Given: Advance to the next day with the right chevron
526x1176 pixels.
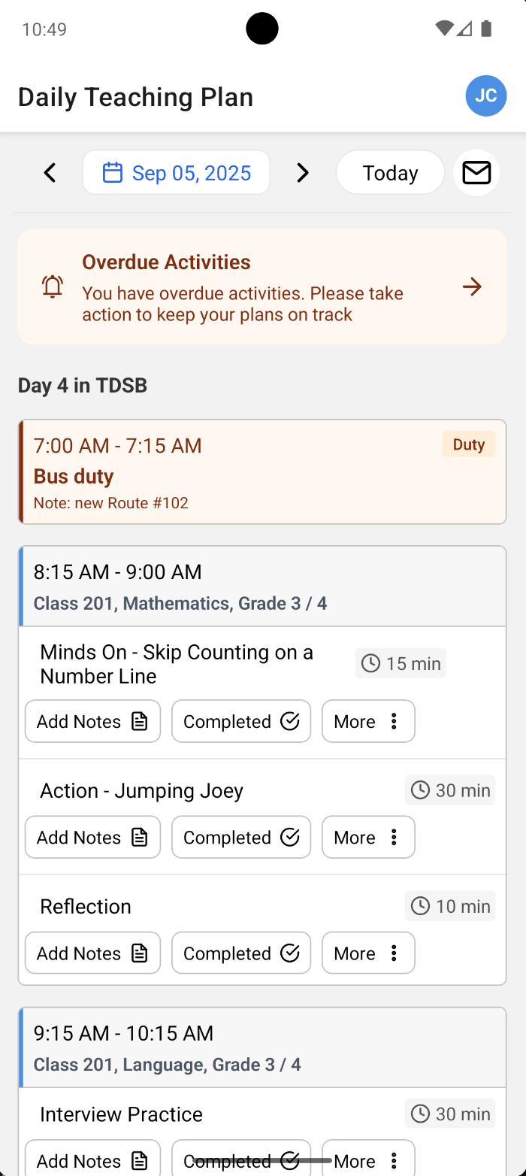Looking at the screenshot, I should (x=303, y=172).
